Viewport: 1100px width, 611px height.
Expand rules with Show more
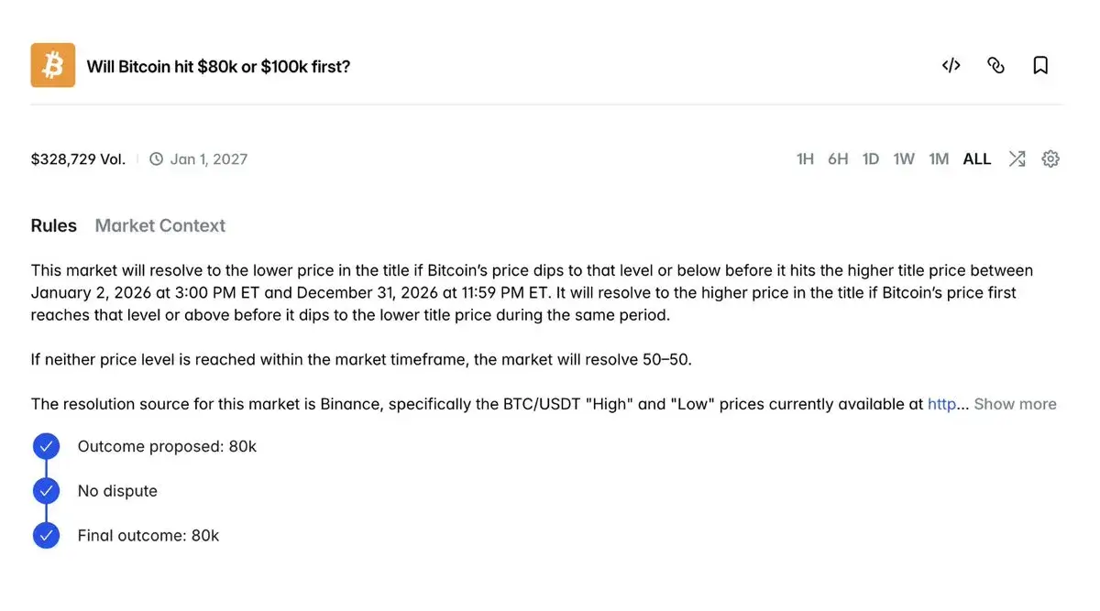pyautogui.click(x=1015, y=404)
